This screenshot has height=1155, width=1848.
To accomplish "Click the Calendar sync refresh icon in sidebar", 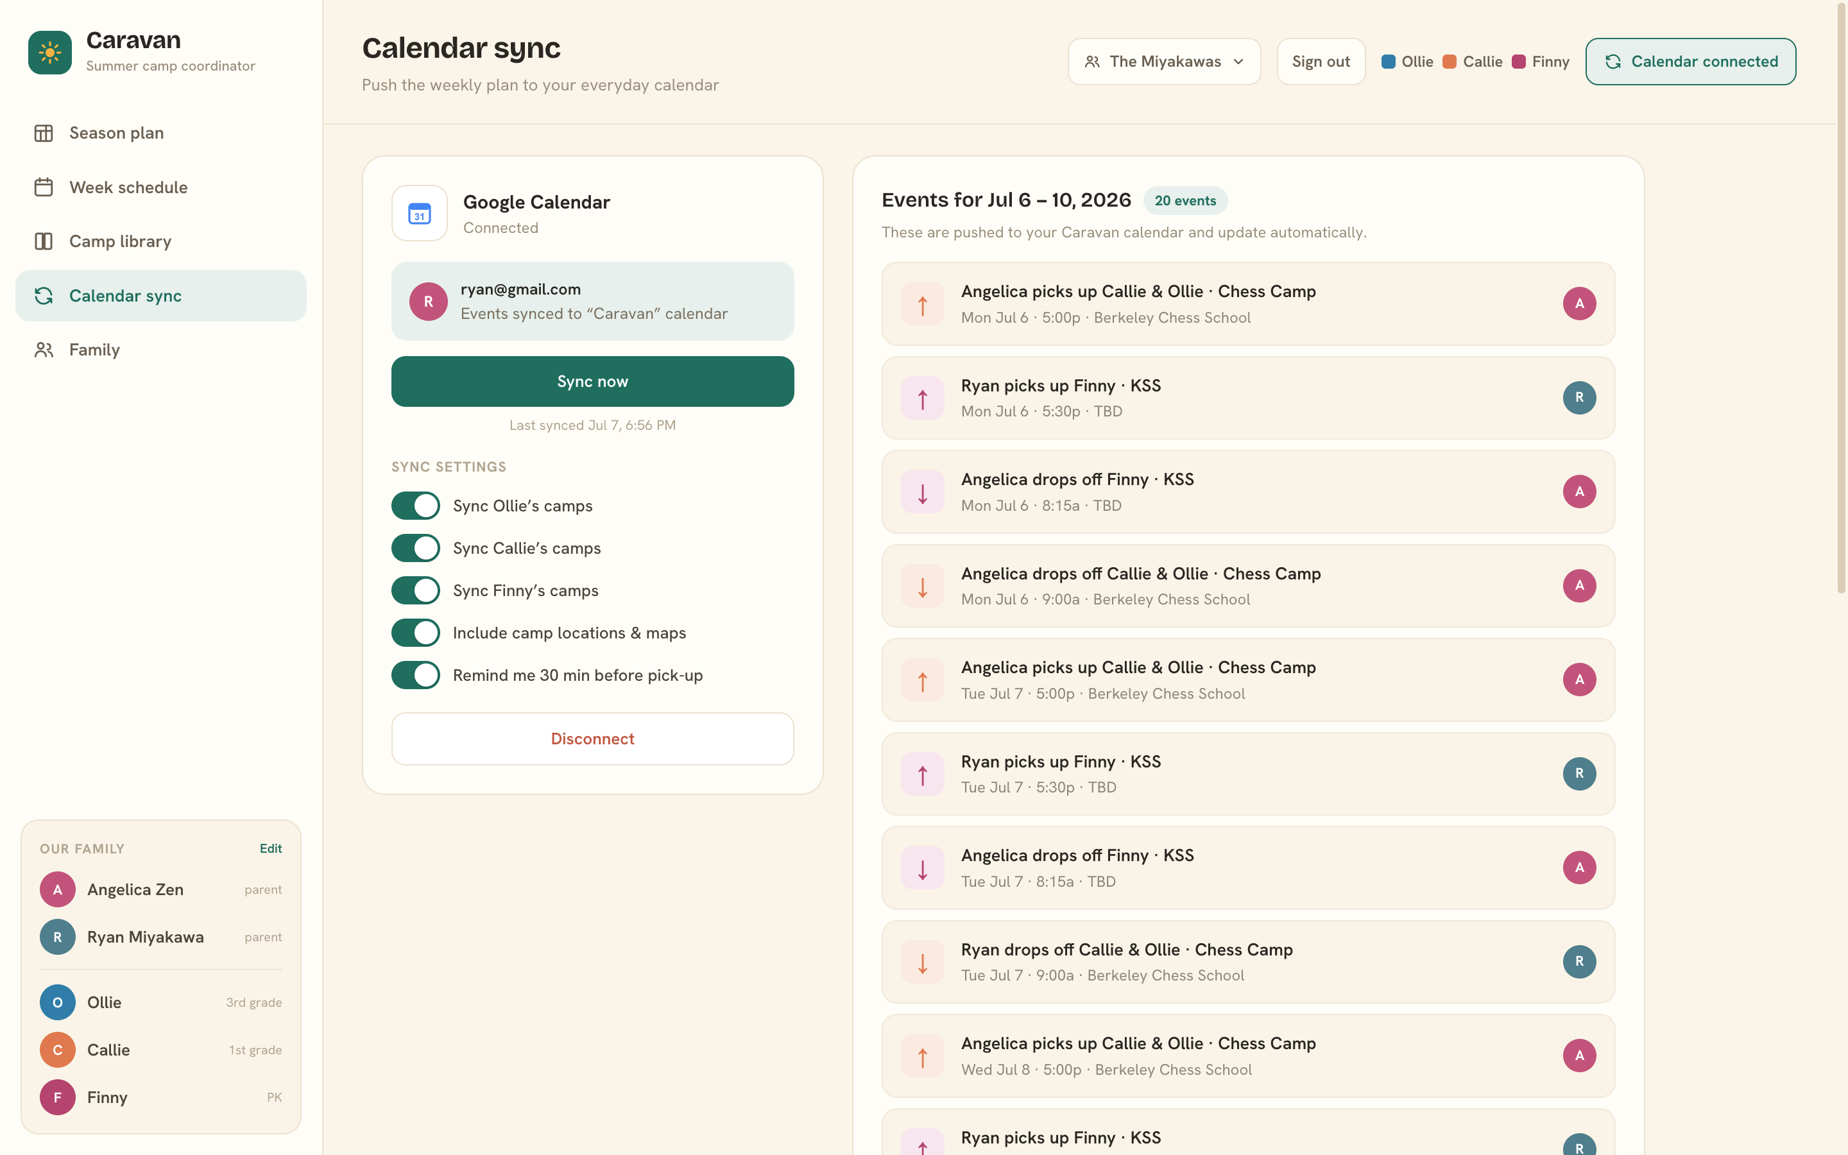I will pos(44,296).
